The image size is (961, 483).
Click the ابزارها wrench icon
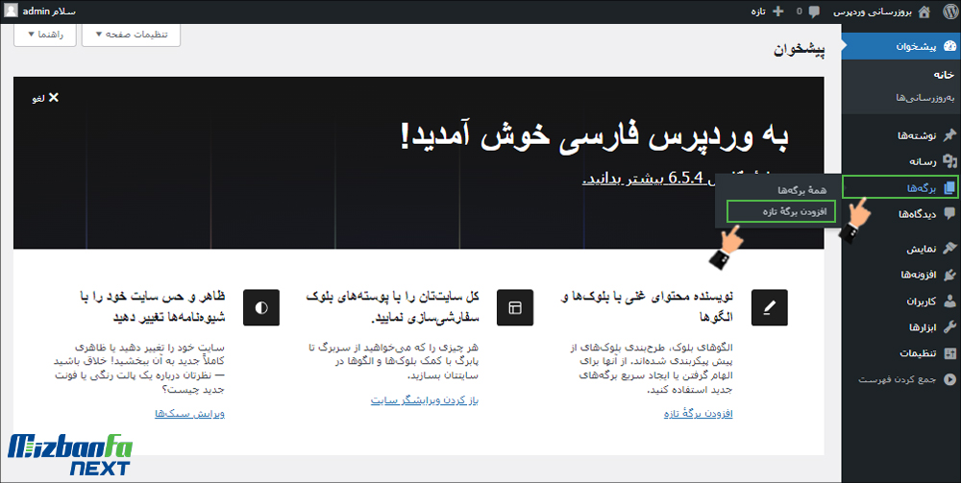click(949, 326)
